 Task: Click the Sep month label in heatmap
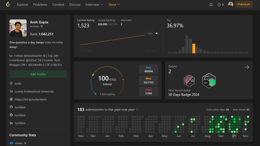pos(221,136)
